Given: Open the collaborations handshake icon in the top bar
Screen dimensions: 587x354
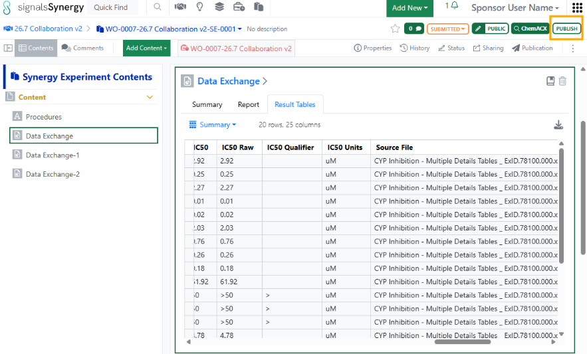Looking at the screenshot, I should (x=180, y=7).
